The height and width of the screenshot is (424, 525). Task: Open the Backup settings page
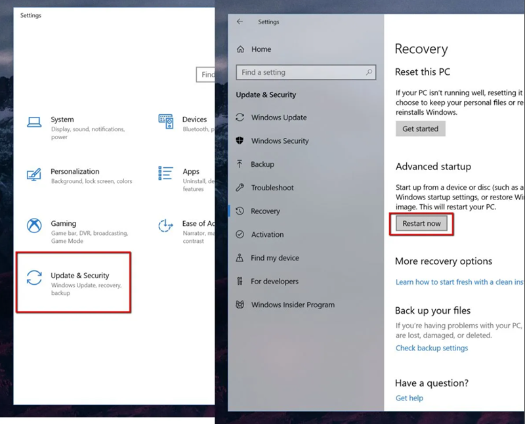click(x=262, y=164)
